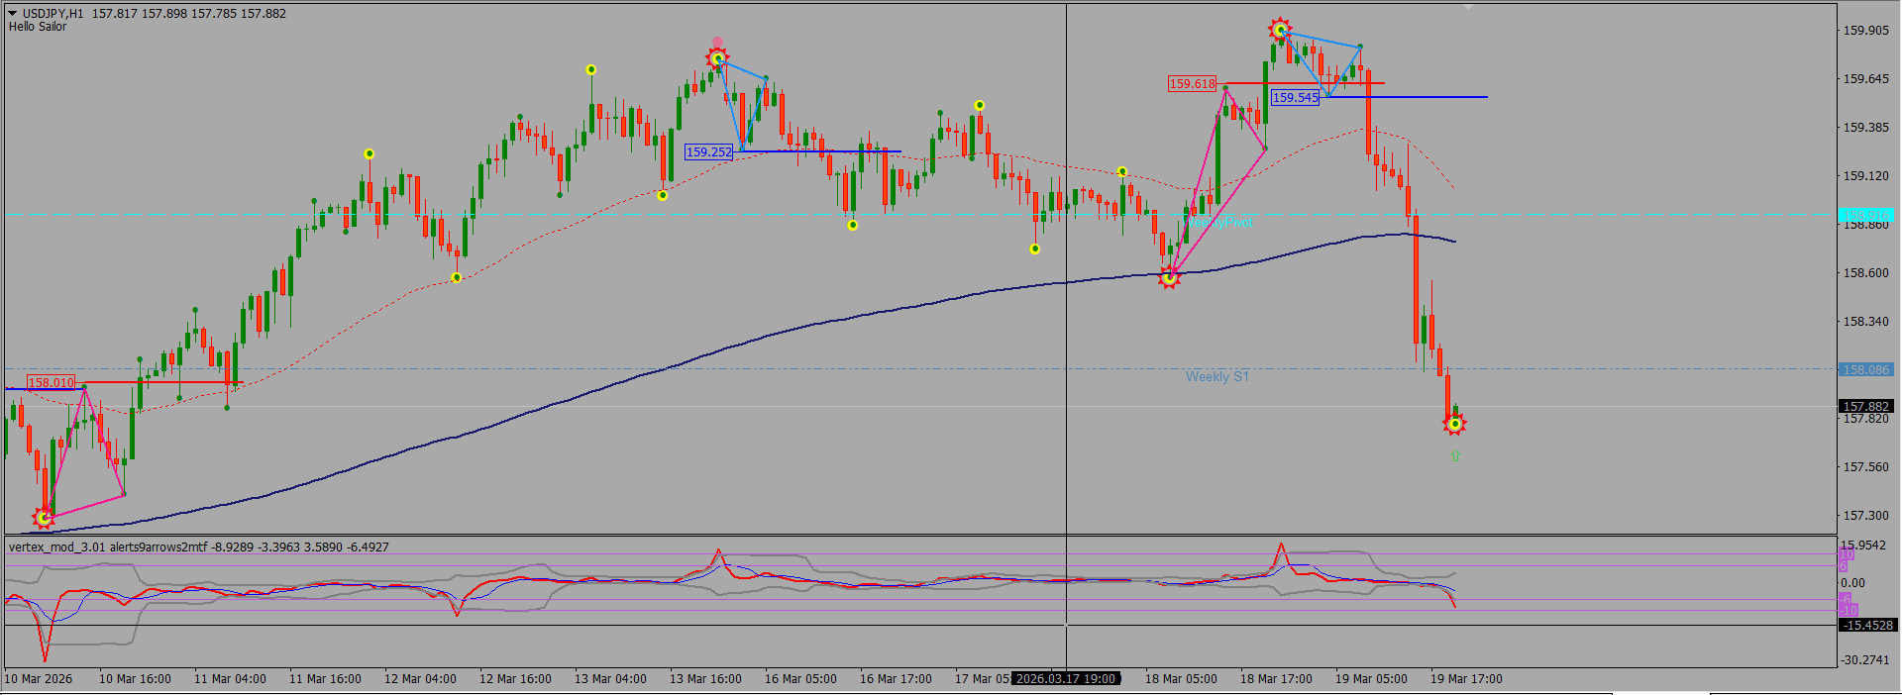Select the red 158.010 price label

click(51, 382)
